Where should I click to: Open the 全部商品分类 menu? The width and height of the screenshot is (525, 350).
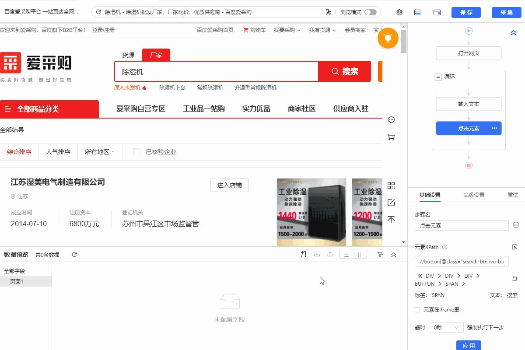pyautogui.click(x=49, y=109)
